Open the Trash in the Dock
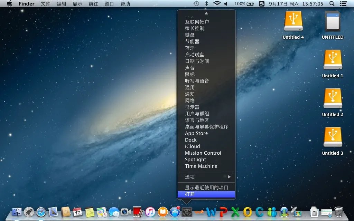 coord(338,212)
